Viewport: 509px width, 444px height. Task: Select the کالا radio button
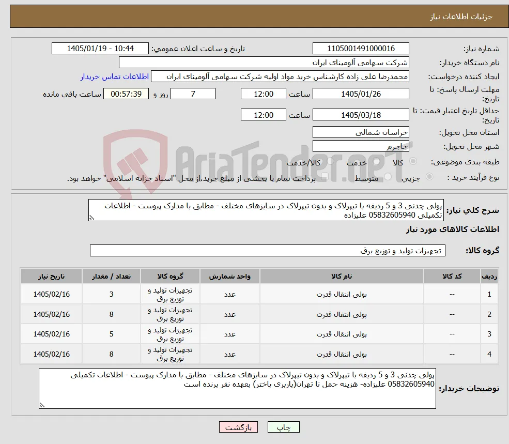pos(413,161)
